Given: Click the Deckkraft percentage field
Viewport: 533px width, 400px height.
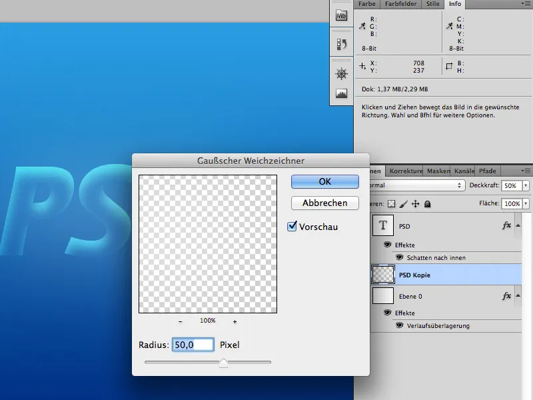Looking at the screenshot, I should (512, 186).
